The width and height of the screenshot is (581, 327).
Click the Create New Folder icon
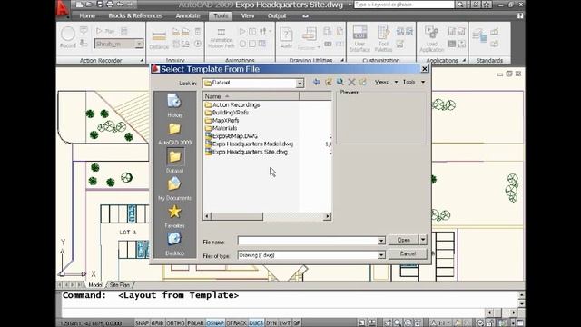pos(363,82)
